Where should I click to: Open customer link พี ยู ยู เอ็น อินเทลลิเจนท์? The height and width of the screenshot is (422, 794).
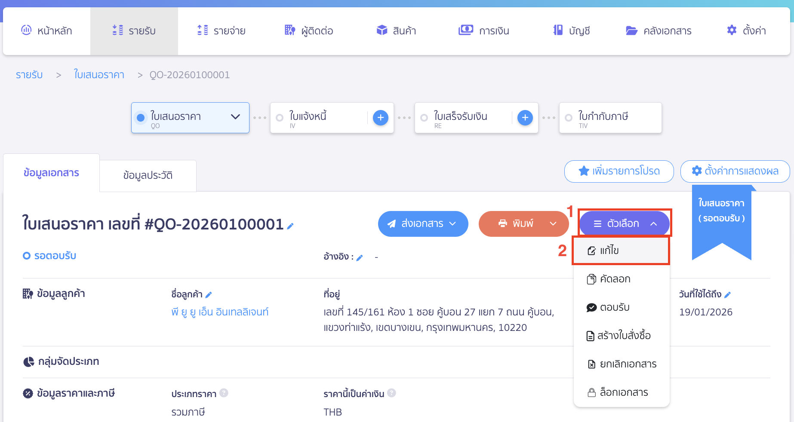pos(220,312)
